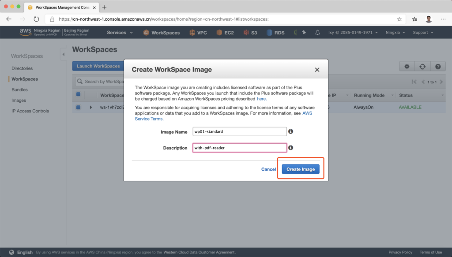452x257 pixels.
Task: Click the notification bell icon
Action: point(317,33)
